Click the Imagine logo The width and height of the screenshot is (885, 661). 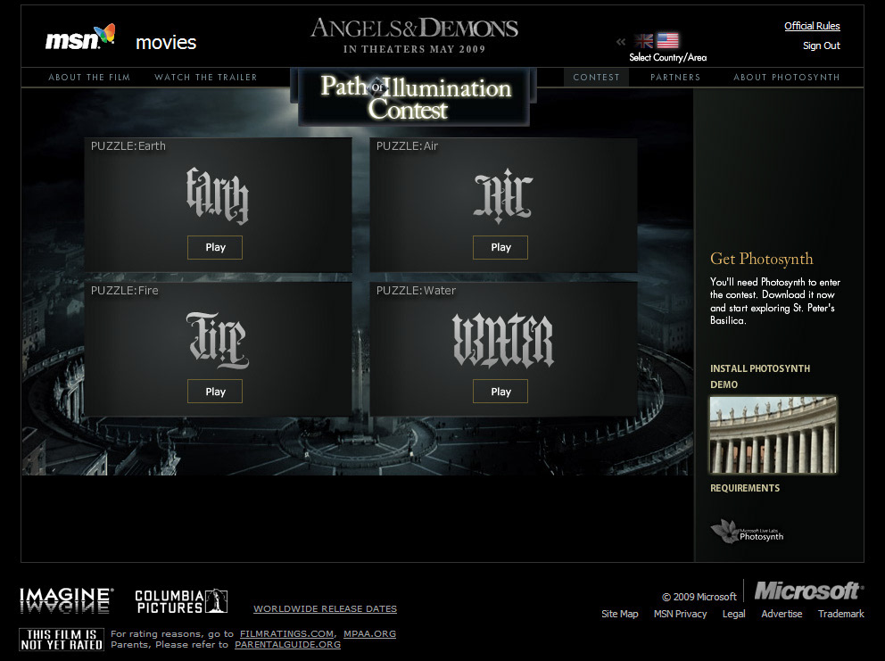click(66, 600)
